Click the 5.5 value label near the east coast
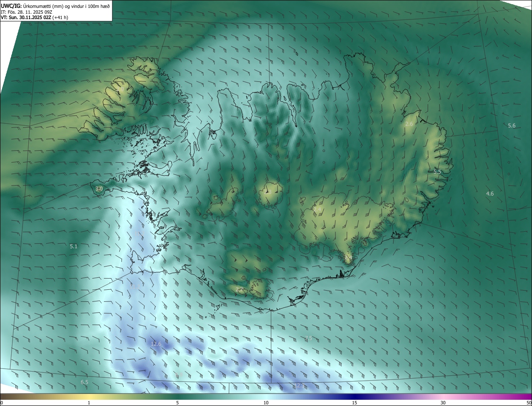Image resolution: width=532 pixels, height=406 pixels. coord(437,171)
